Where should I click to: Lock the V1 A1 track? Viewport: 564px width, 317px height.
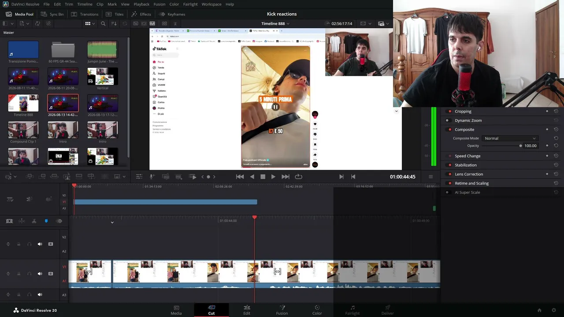pyautogui.click(x=19, y=274)
